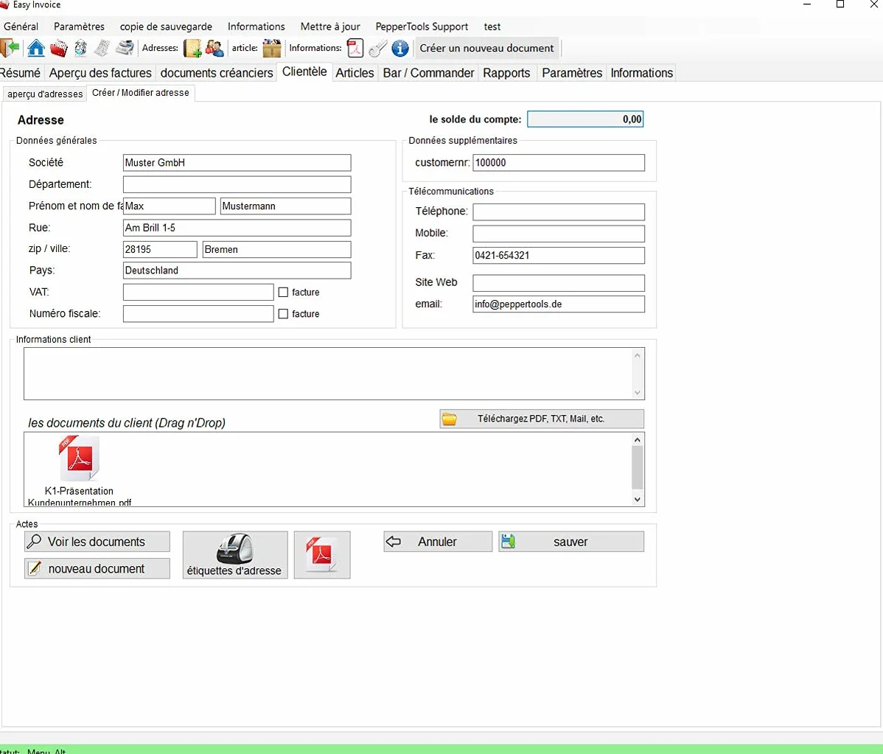
Task: Select the Créer / Modifier adresse subtab
Action: click(x=141, y=93)
